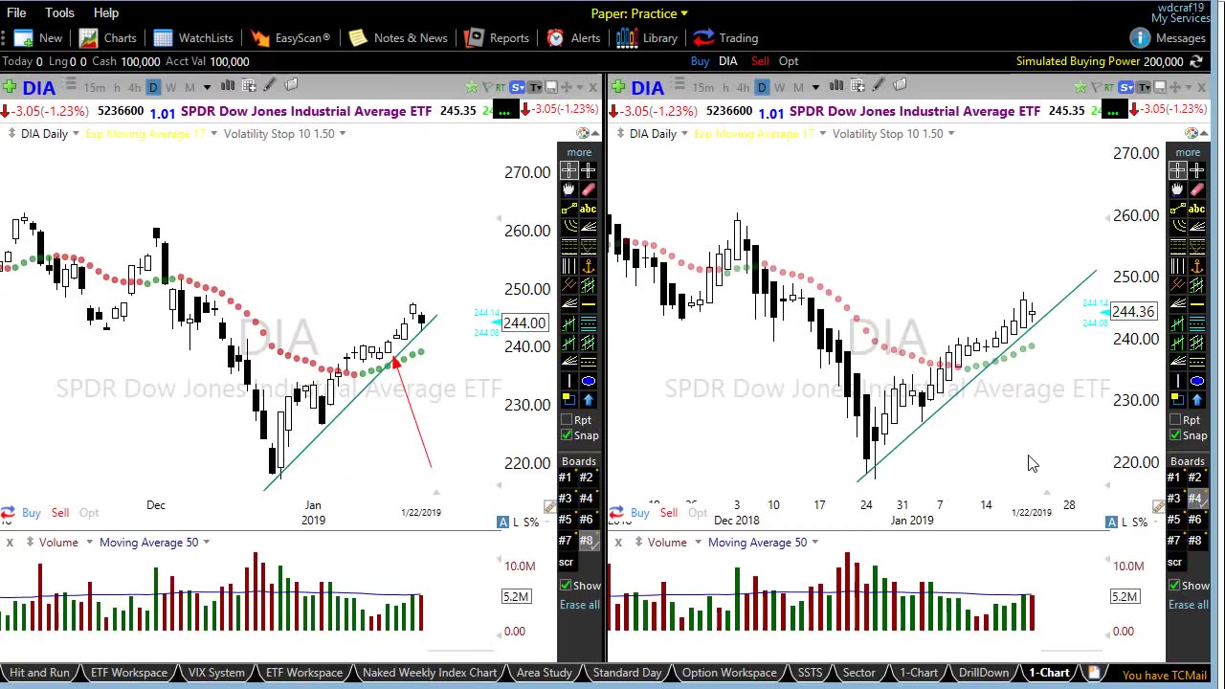Open Messages info icon

(1139, 38)
